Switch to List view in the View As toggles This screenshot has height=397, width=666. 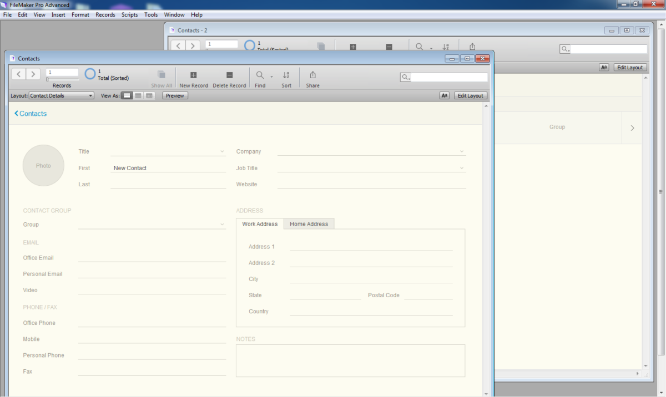pyautogui.click(x=138, y=95)
